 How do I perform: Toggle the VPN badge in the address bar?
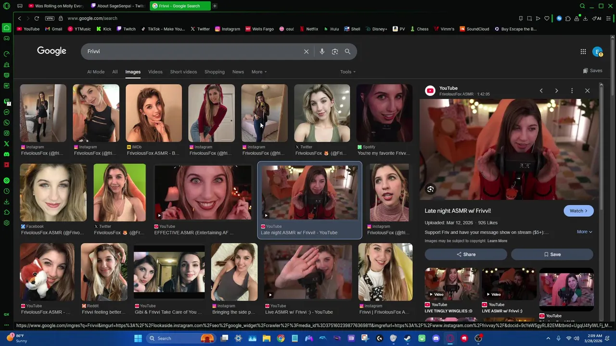[x=50, y=18]
